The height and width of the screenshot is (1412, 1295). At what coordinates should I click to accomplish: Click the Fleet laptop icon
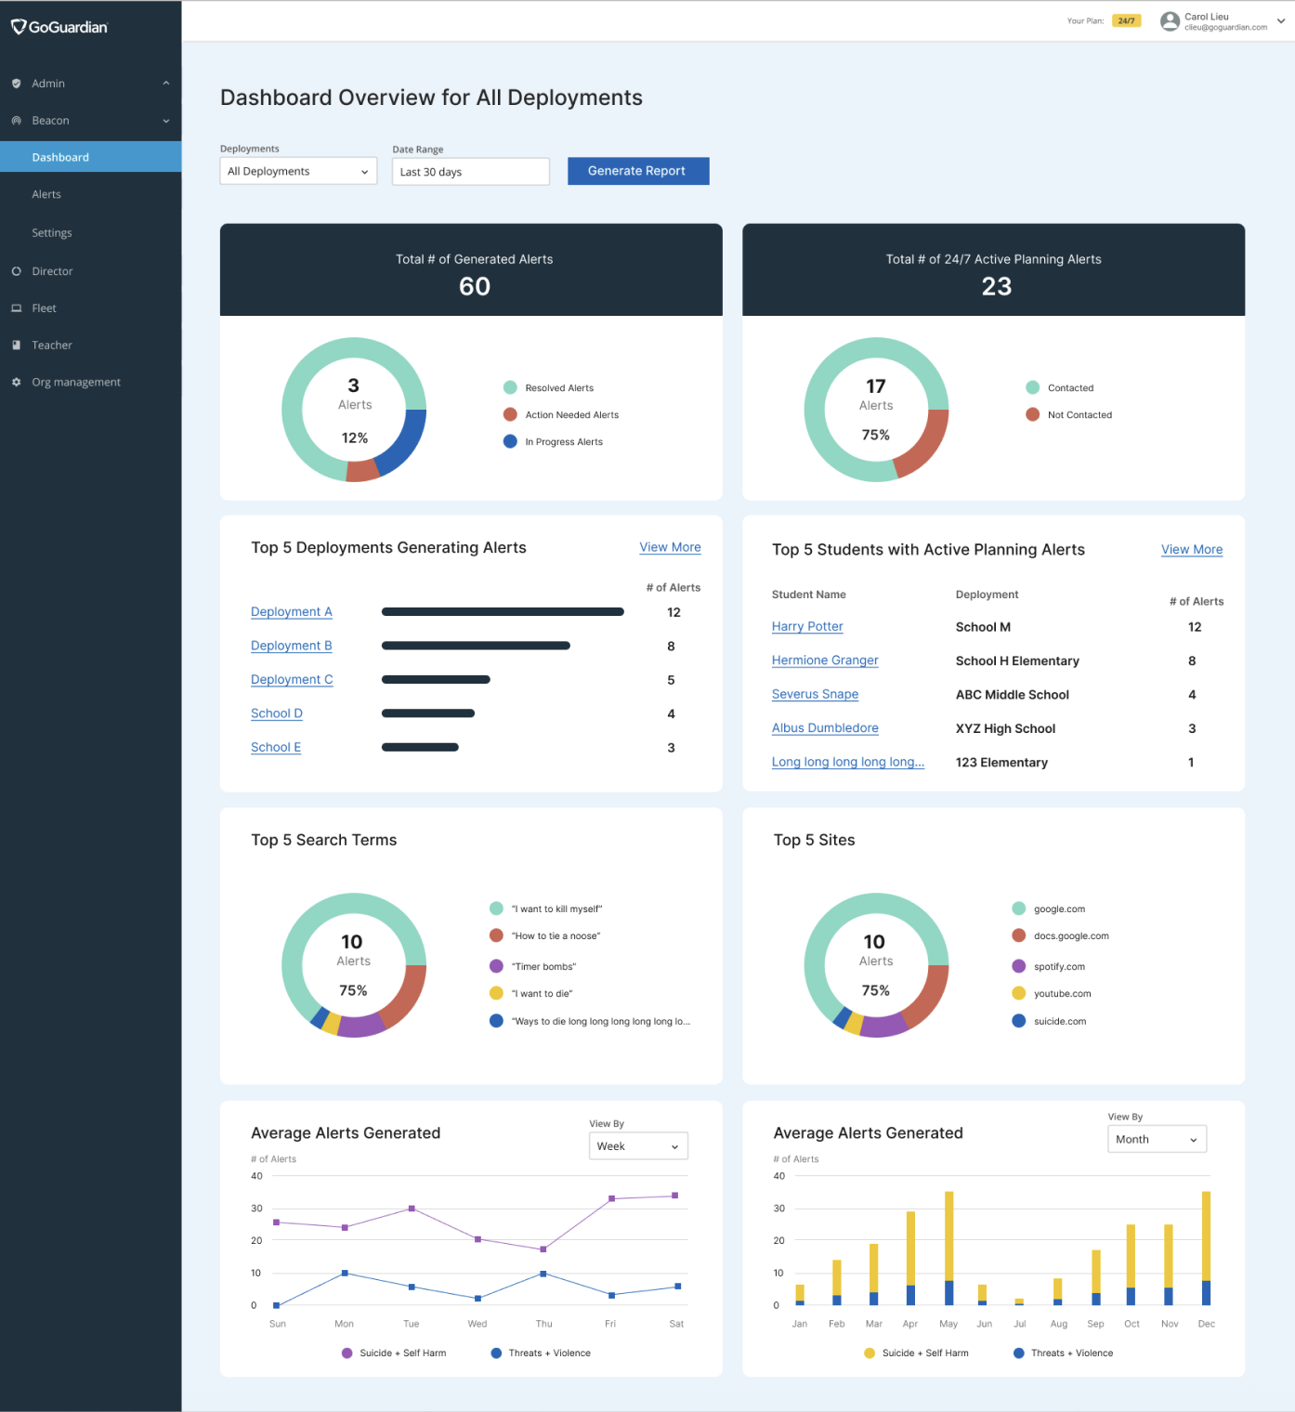[x=17, y=308]
